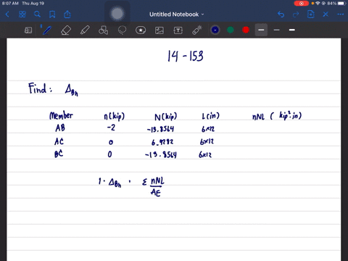Select the Text box tool

pos(178,30)
